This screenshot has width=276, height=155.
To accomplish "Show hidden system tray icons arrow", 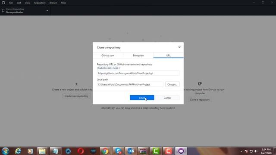I will (x=241, y=151).
